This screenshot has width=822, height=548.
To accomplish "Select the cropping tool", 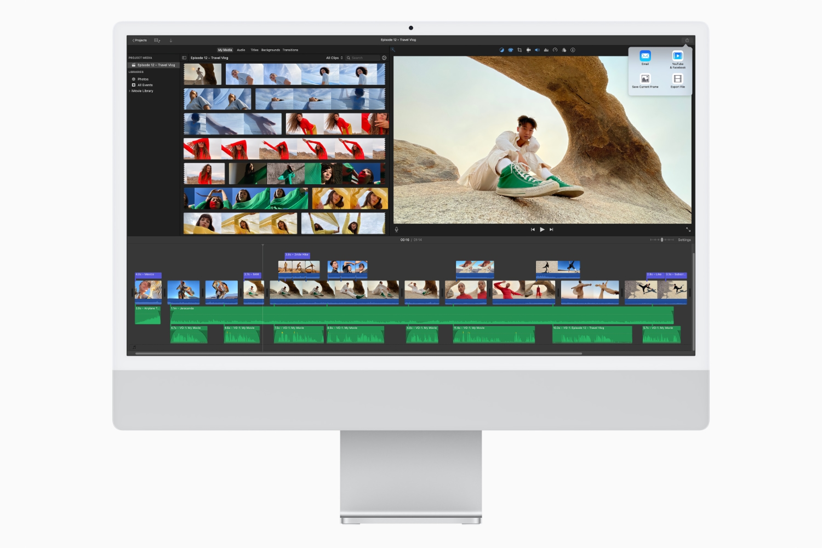I will [x=520, y=50].
